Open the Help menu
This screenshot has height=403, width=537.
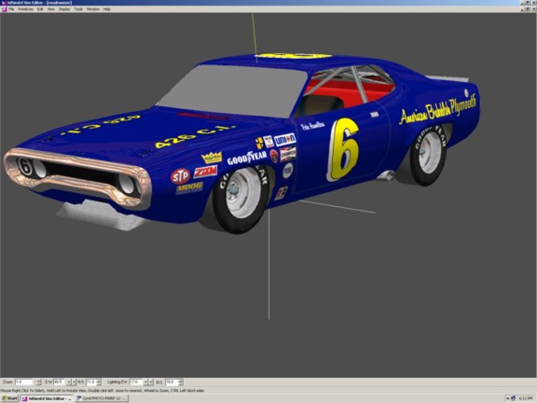pos(107,9)
